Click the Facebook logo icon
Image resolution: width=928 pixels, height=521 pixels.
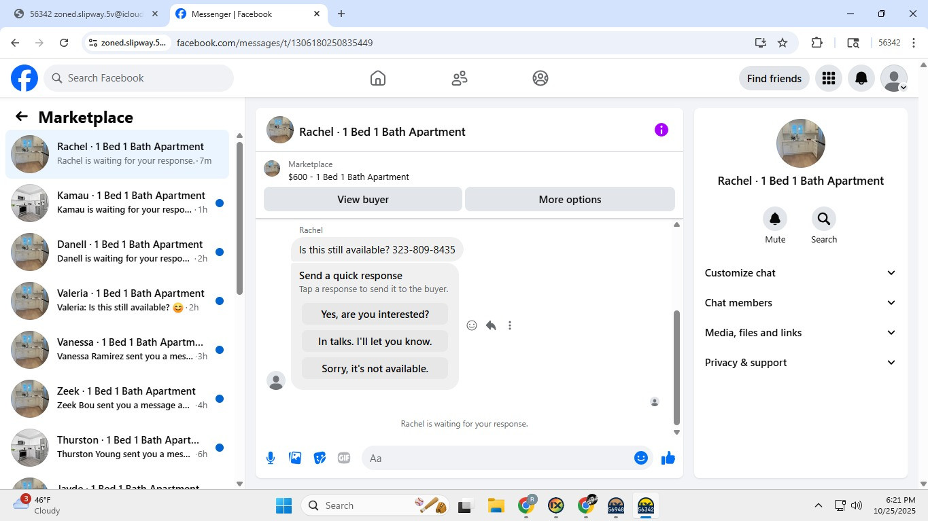(x=24, y=78)
